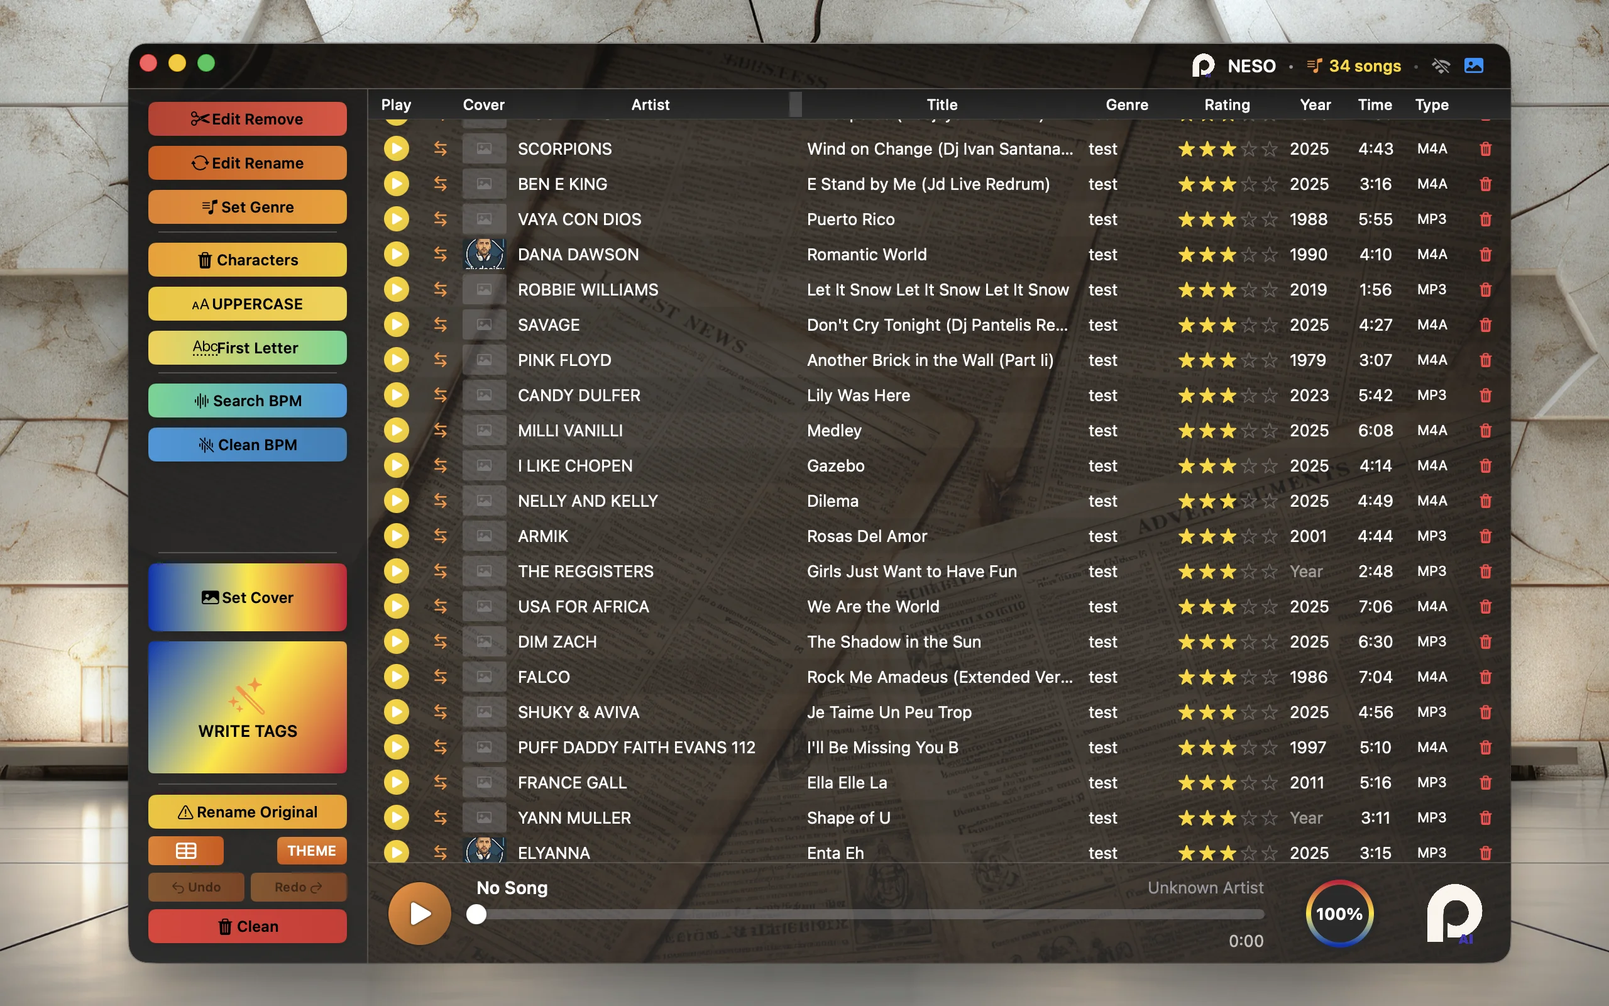Screen dimensions: 1609x1006
Task: Play Wind on Change by SCORPIONS
Action: [396, 148]
